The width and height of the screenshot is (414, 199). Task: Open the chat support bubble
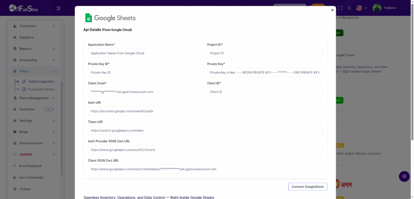click(404, 176)
